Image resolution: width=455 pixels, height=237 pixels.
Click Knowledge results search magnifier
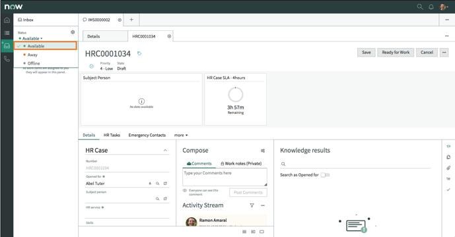(x=283, y=164)
